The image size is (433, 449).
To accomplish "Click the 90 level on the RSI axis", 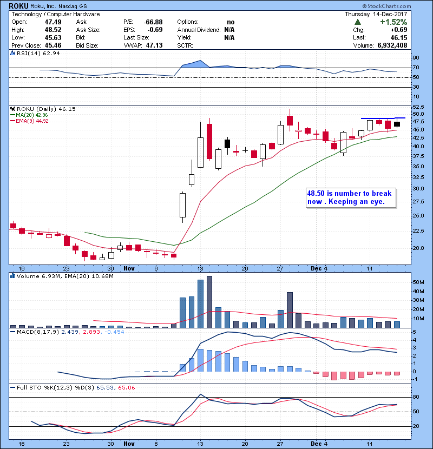I will pos(416,58).
